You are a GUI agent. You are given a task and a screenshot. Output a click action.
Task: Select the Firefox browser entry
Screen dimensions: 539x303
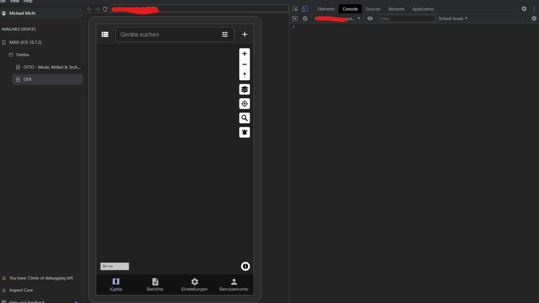pyautogui.click(x=23, y=55)
